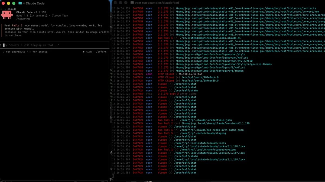325x182 pixels.
Task: Click the 'Bun Pool 2' process label
Action: tap(165, 123)
